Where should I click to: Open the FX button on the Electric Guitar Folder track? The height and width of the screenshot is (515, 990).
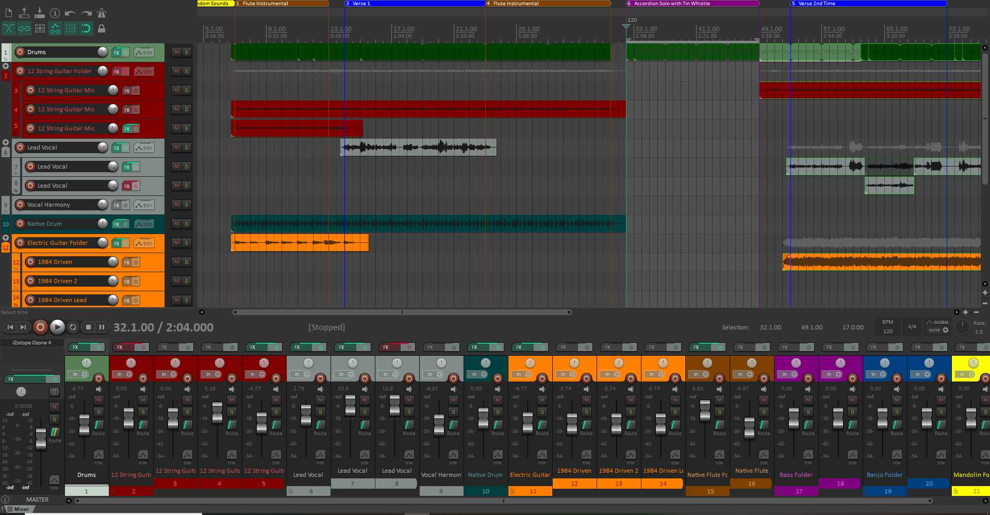117,243
